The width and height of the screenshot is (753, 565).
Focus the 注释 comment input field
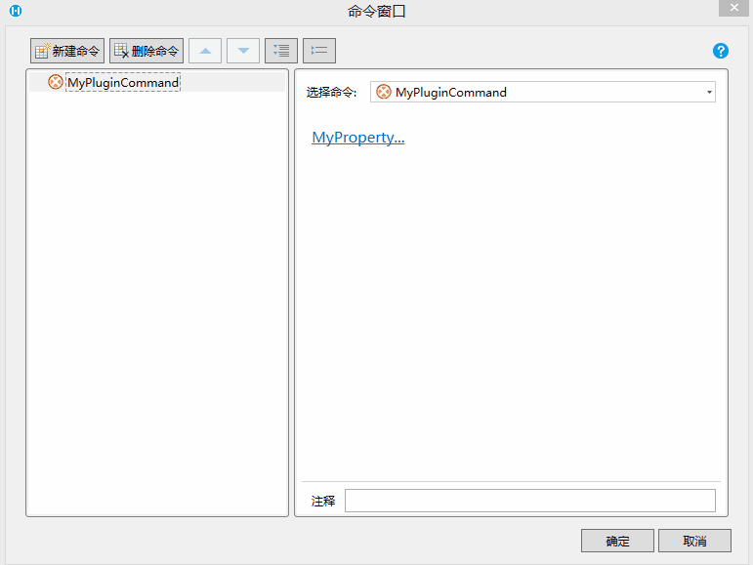click(530, 501)
